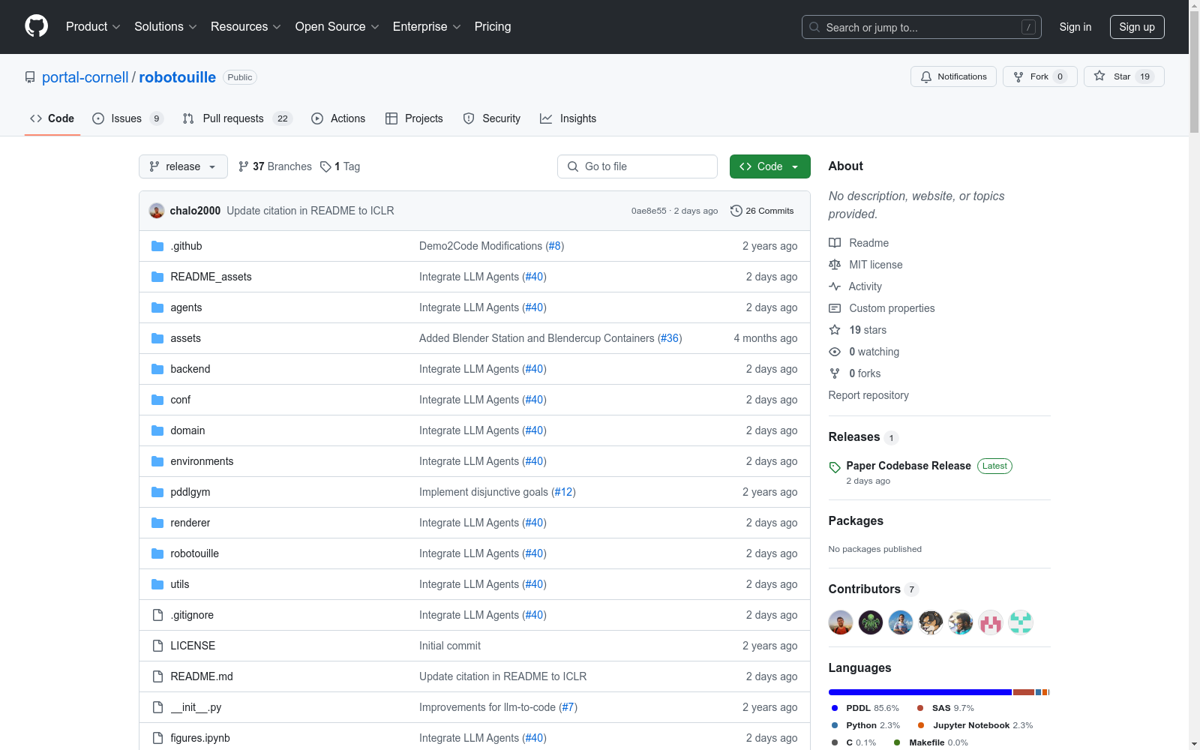Click the page's vertical scrollbar
This screenshot has width=1200, height=750.
tap(1194, 72)
